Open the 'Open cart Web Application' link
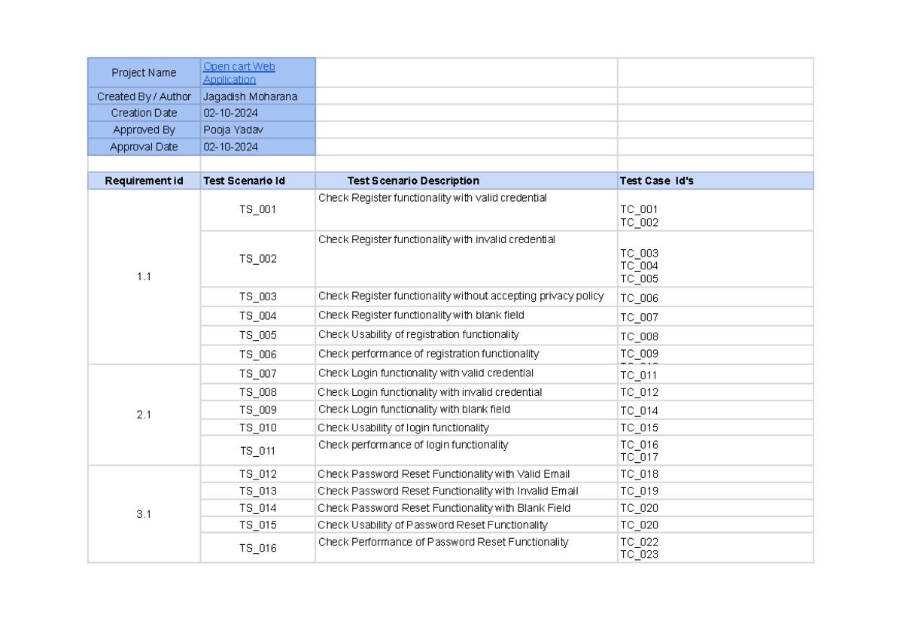This screenshot has width=903, height=639. pos(239,73)
